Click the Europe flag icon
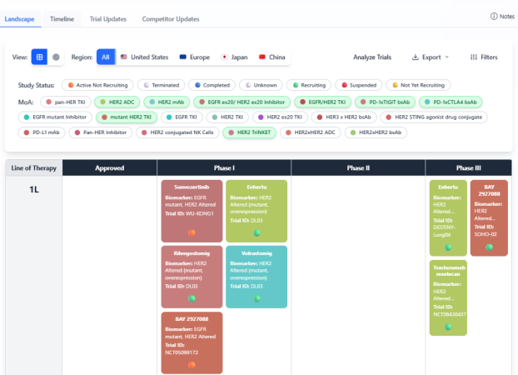 click(183, 57)
